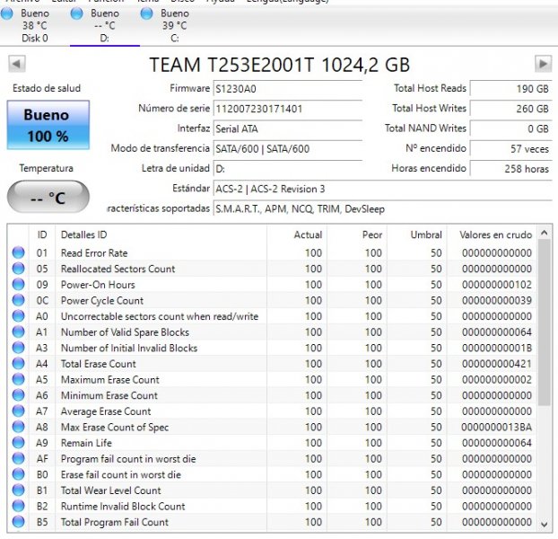Click the status orb for Reallocated Sectors Count

click(18, 269)
